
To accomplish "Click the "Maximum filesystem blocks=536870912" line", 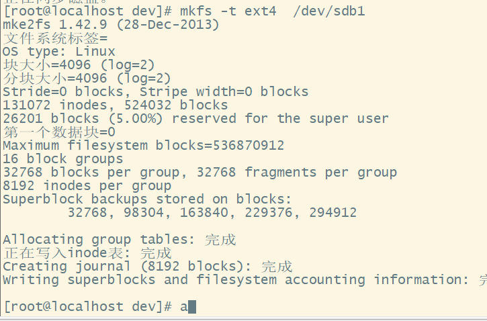I will [x=143, y=146].
